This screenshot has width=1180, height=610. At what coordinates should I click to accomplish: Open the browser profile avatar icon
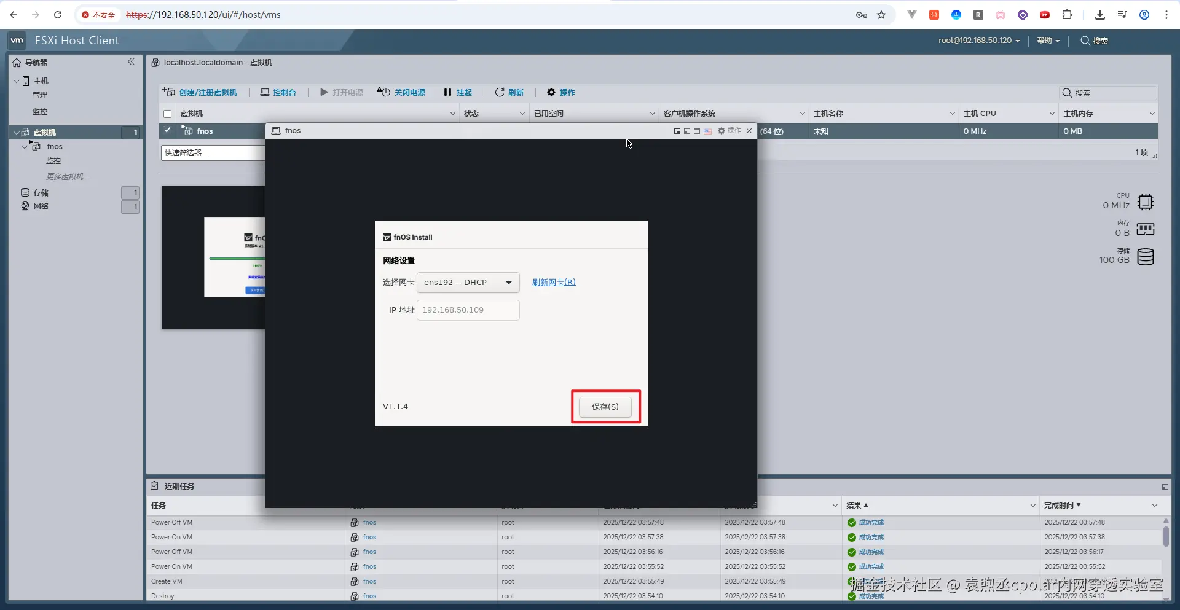[1144, 15]
